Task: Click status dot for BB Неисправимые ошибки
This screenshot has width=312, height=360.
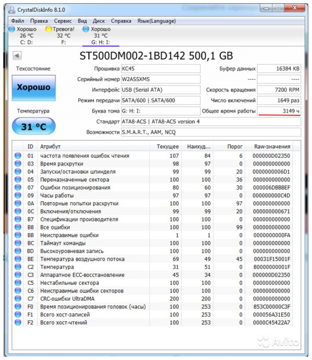Action: 18,235
